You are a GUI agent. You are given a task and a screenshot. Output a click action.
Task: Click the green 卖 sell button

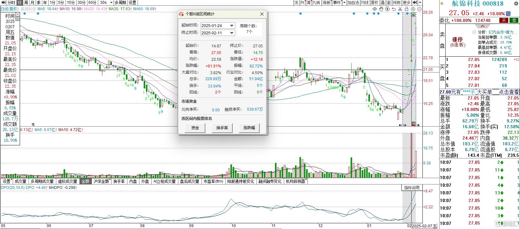point(514,20)
